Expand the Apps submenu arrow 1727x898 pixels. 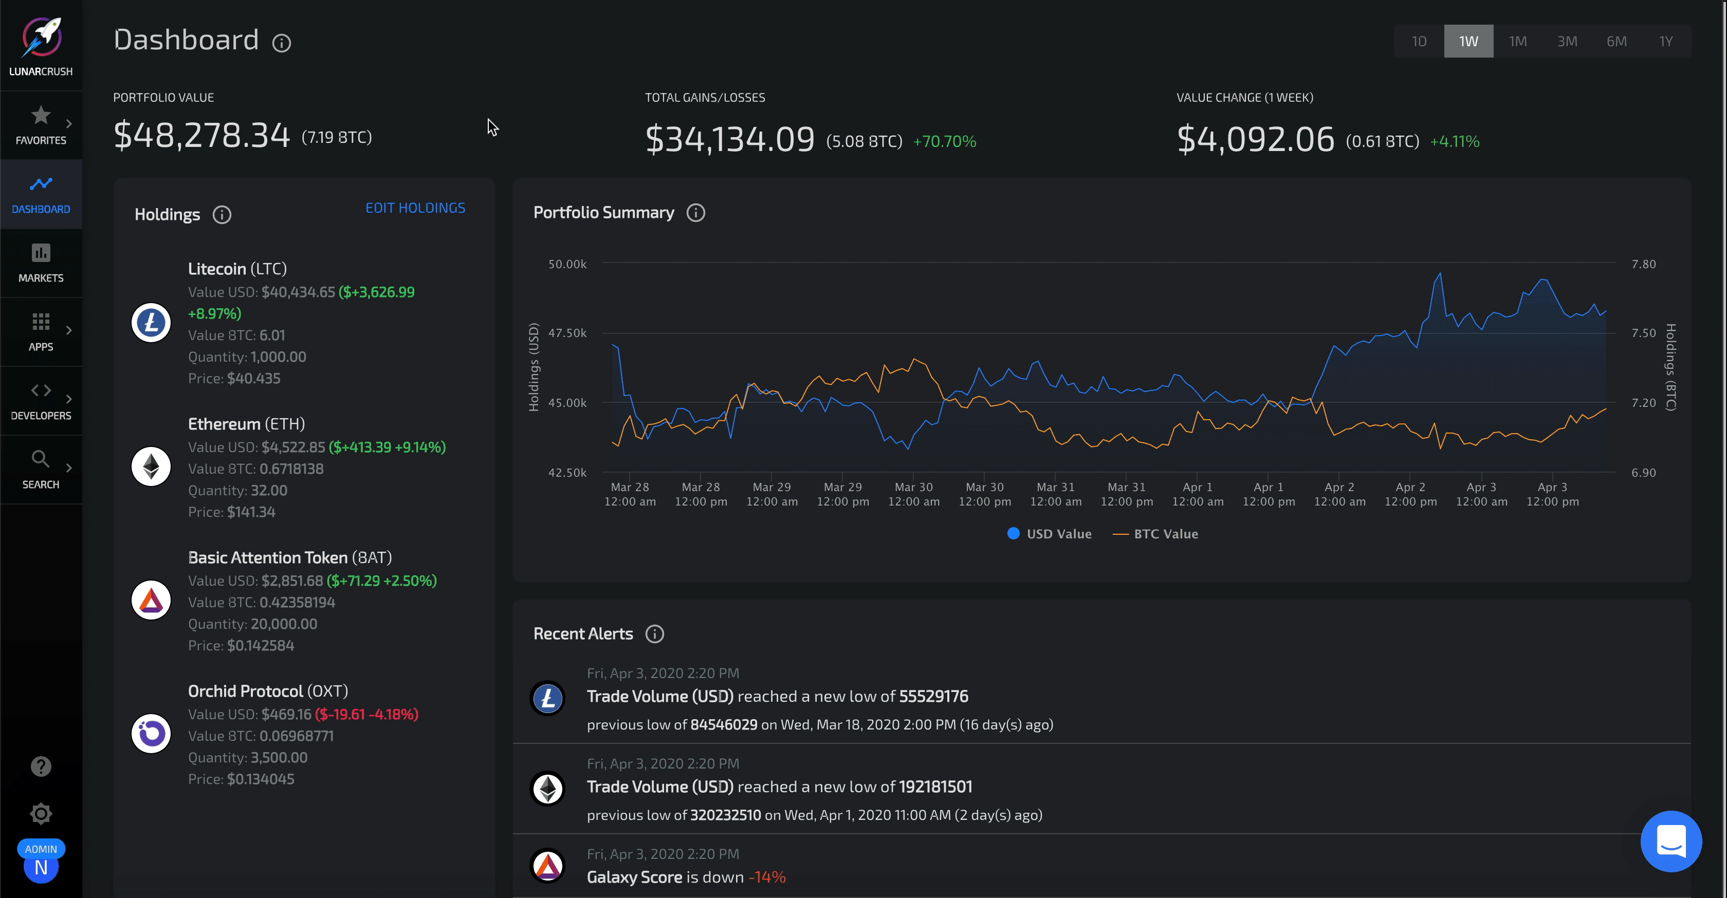click(x=69, y=330)
